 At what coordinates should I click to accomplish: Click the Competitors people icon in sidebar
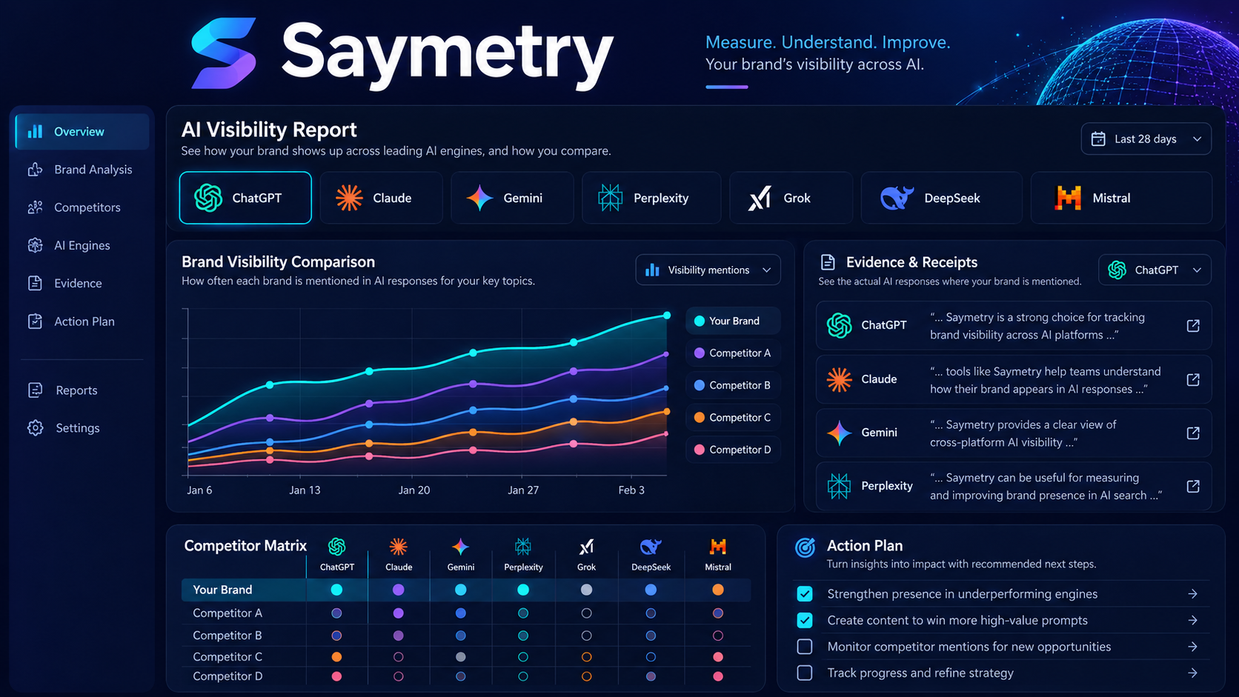(35, 207)
